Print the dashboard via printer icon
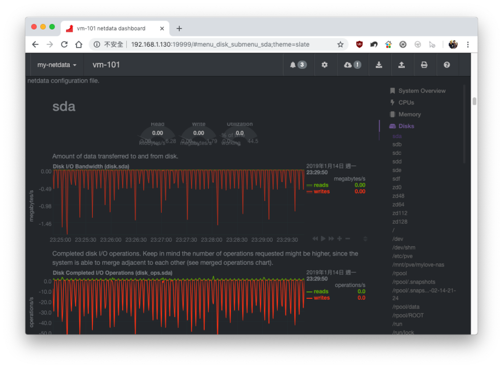This screenshot has height=368, width=503. (x=424, y=65)
